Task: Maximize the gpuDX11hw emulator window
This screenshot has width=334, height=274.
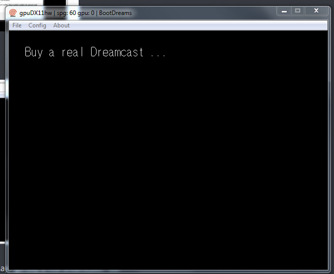Action: coord(298,11)
